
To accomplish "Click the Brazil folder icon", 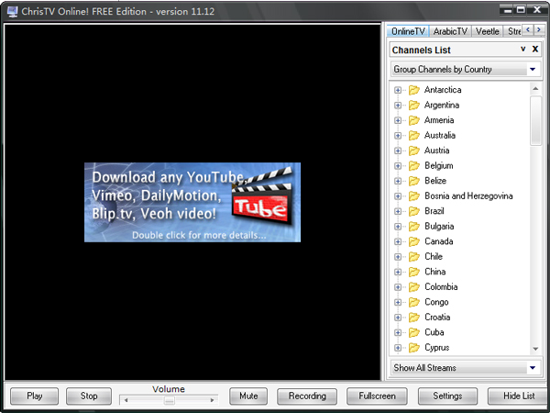I will [x=413, y=211].
